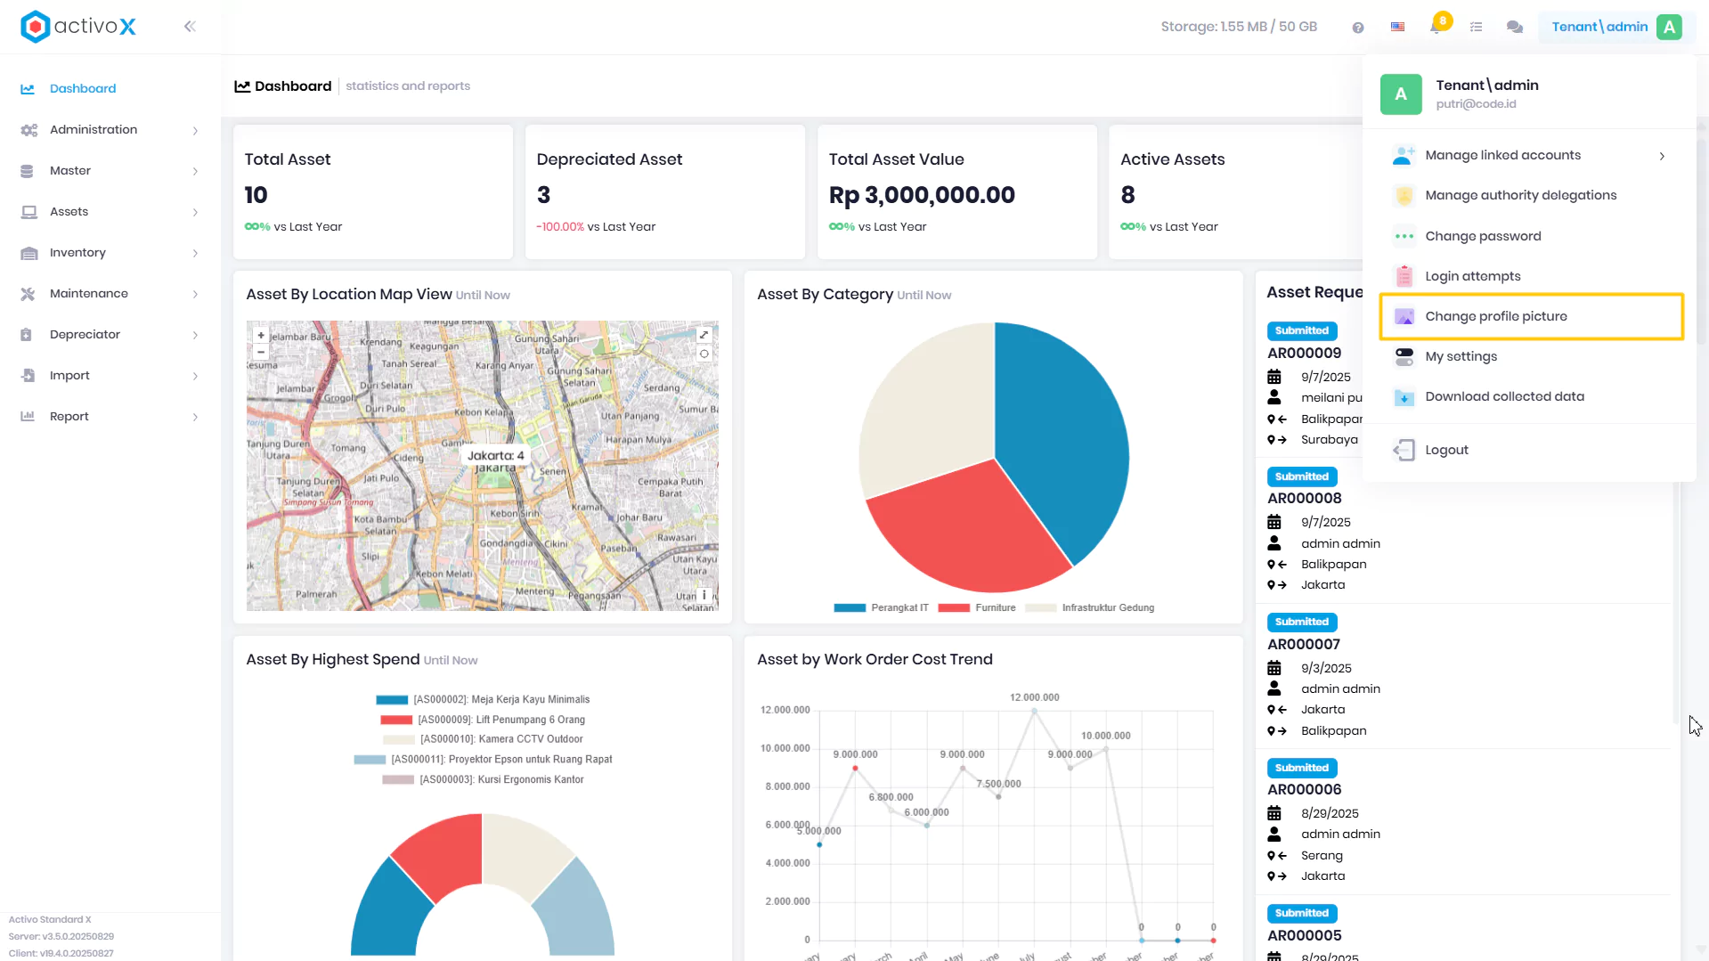Screen dimensions: 1709x961
Task: Click the Maintenance tools icon
Action: (28, 294)
